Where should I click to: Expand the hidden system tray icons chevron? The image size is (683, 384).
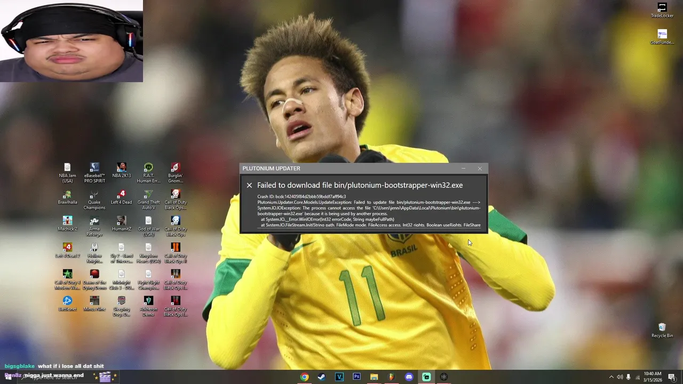point(611,377)
